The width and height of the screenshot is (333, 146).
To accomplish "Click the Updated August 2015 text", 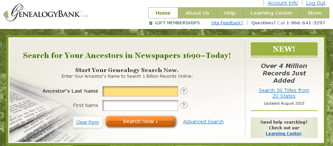I will coord(284,103).
